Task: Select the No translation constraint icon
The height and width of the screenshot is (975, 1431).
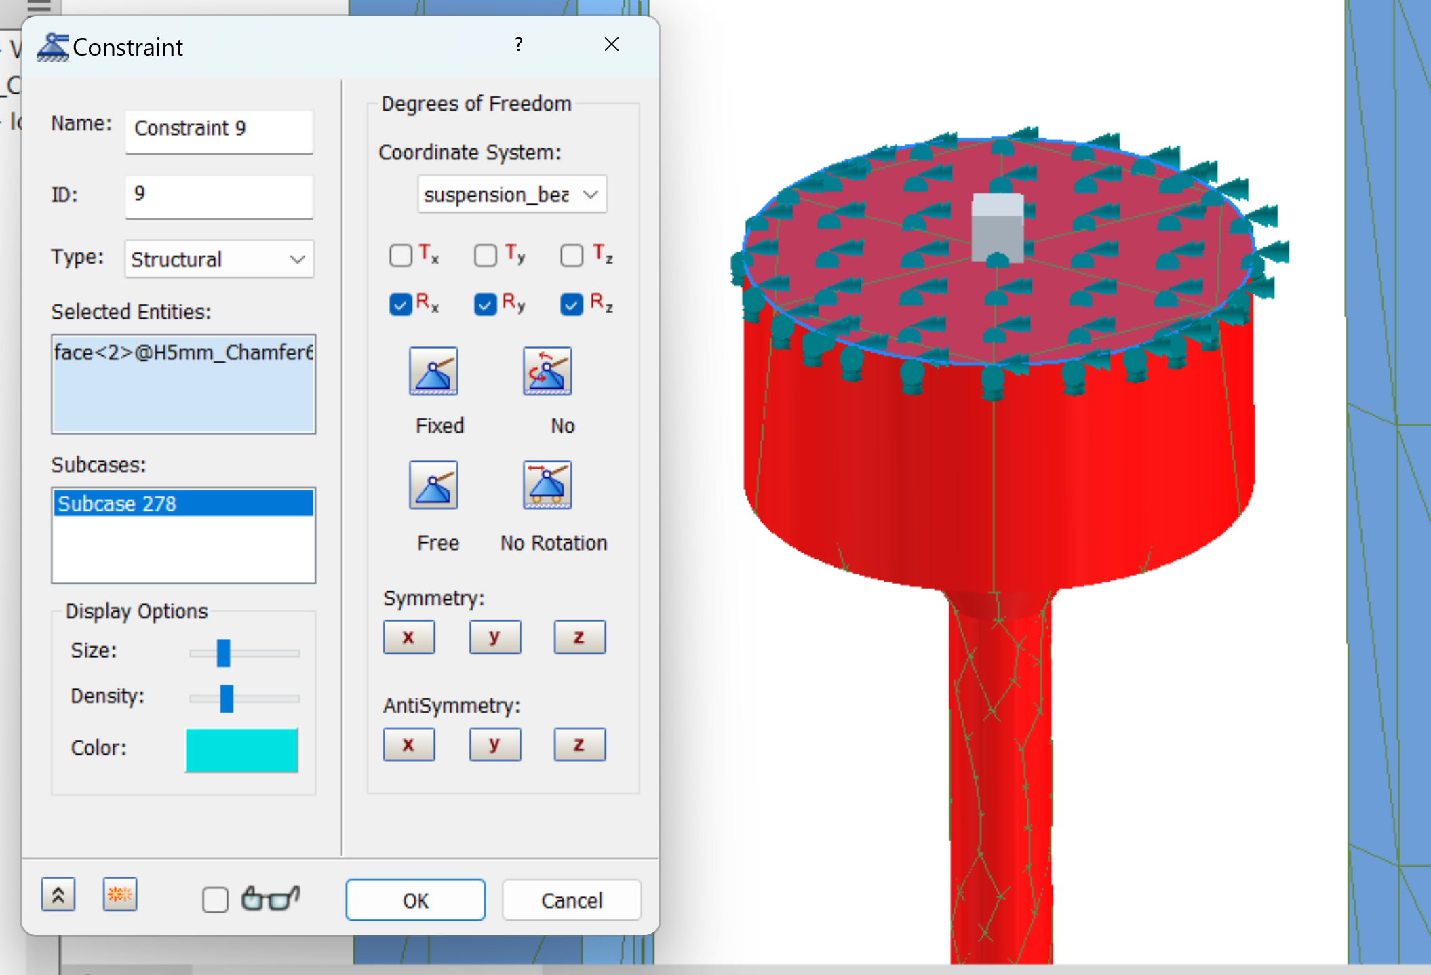Action: [547, 372]
